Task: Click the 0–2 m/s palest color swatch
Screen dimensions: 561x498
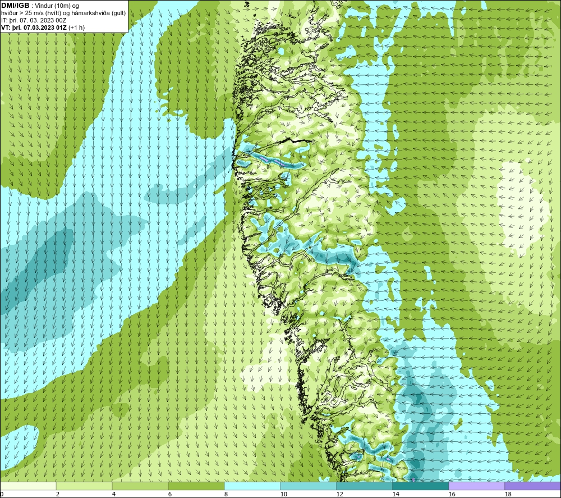Action: pyautogui.click(x=28, y=486)
